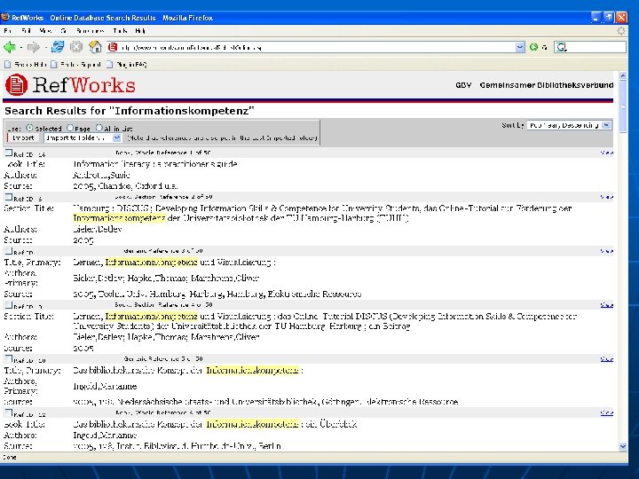Click the Firefox icon in title bar
This screenshot has height=479, width=639.
pos(5,17)
